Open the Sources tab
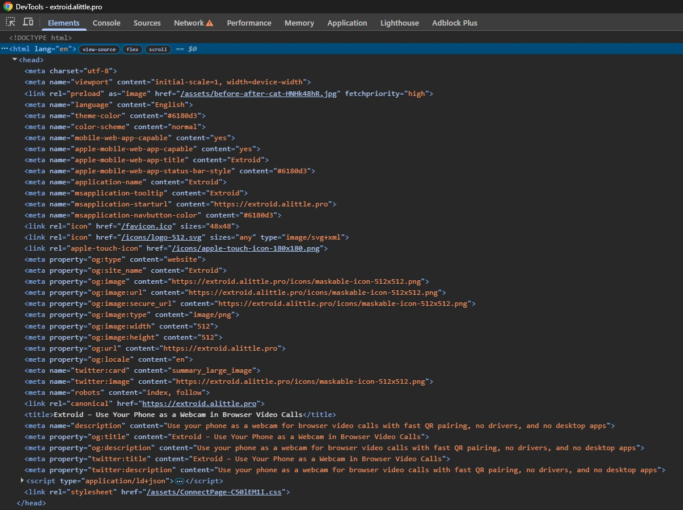683x510 pixels. pyautogui.click(x=147, y=23)
